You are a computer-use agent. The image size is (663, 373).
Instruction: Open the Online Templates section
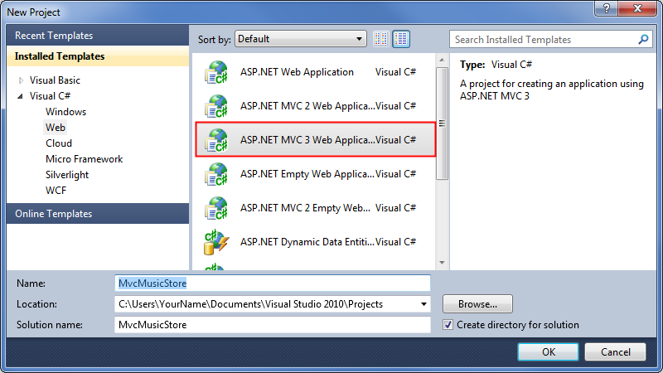coord(54,214)
